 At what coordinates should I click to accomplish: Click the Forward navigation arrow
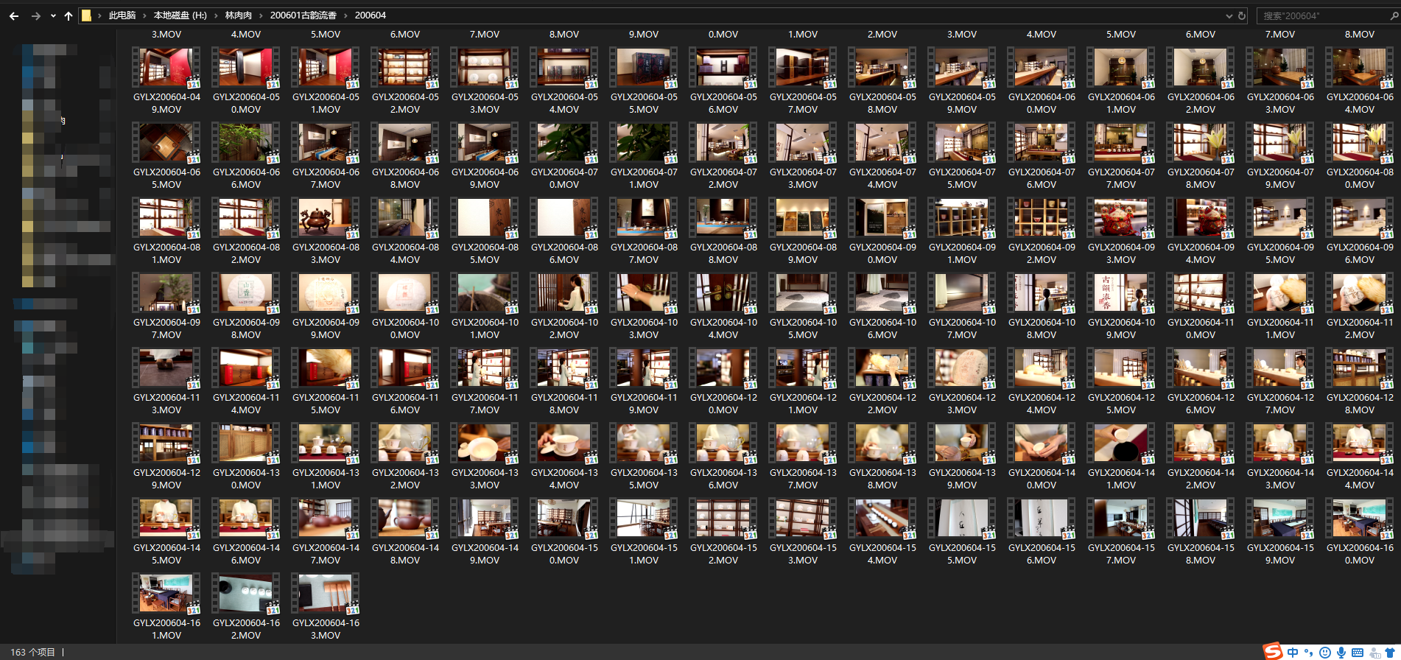pos(35,15)
